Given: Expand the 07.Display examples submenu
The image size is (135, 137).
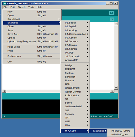Looking at the screenshot, I should pyautogui.click(x=75, y=45).
